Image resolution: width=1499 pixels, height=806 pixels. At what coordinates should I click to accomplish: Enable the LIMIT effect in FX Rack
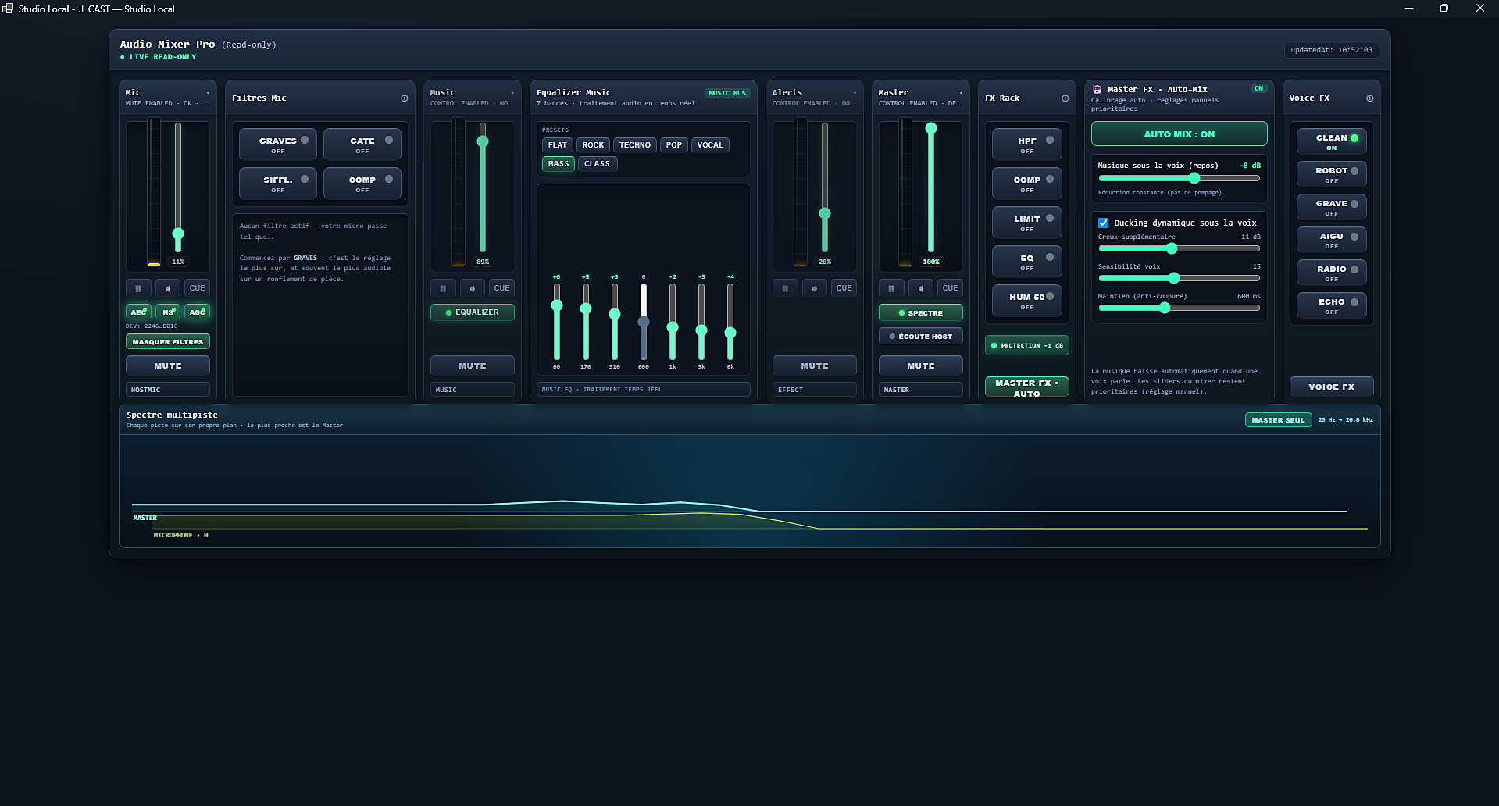pos(1027,223)
